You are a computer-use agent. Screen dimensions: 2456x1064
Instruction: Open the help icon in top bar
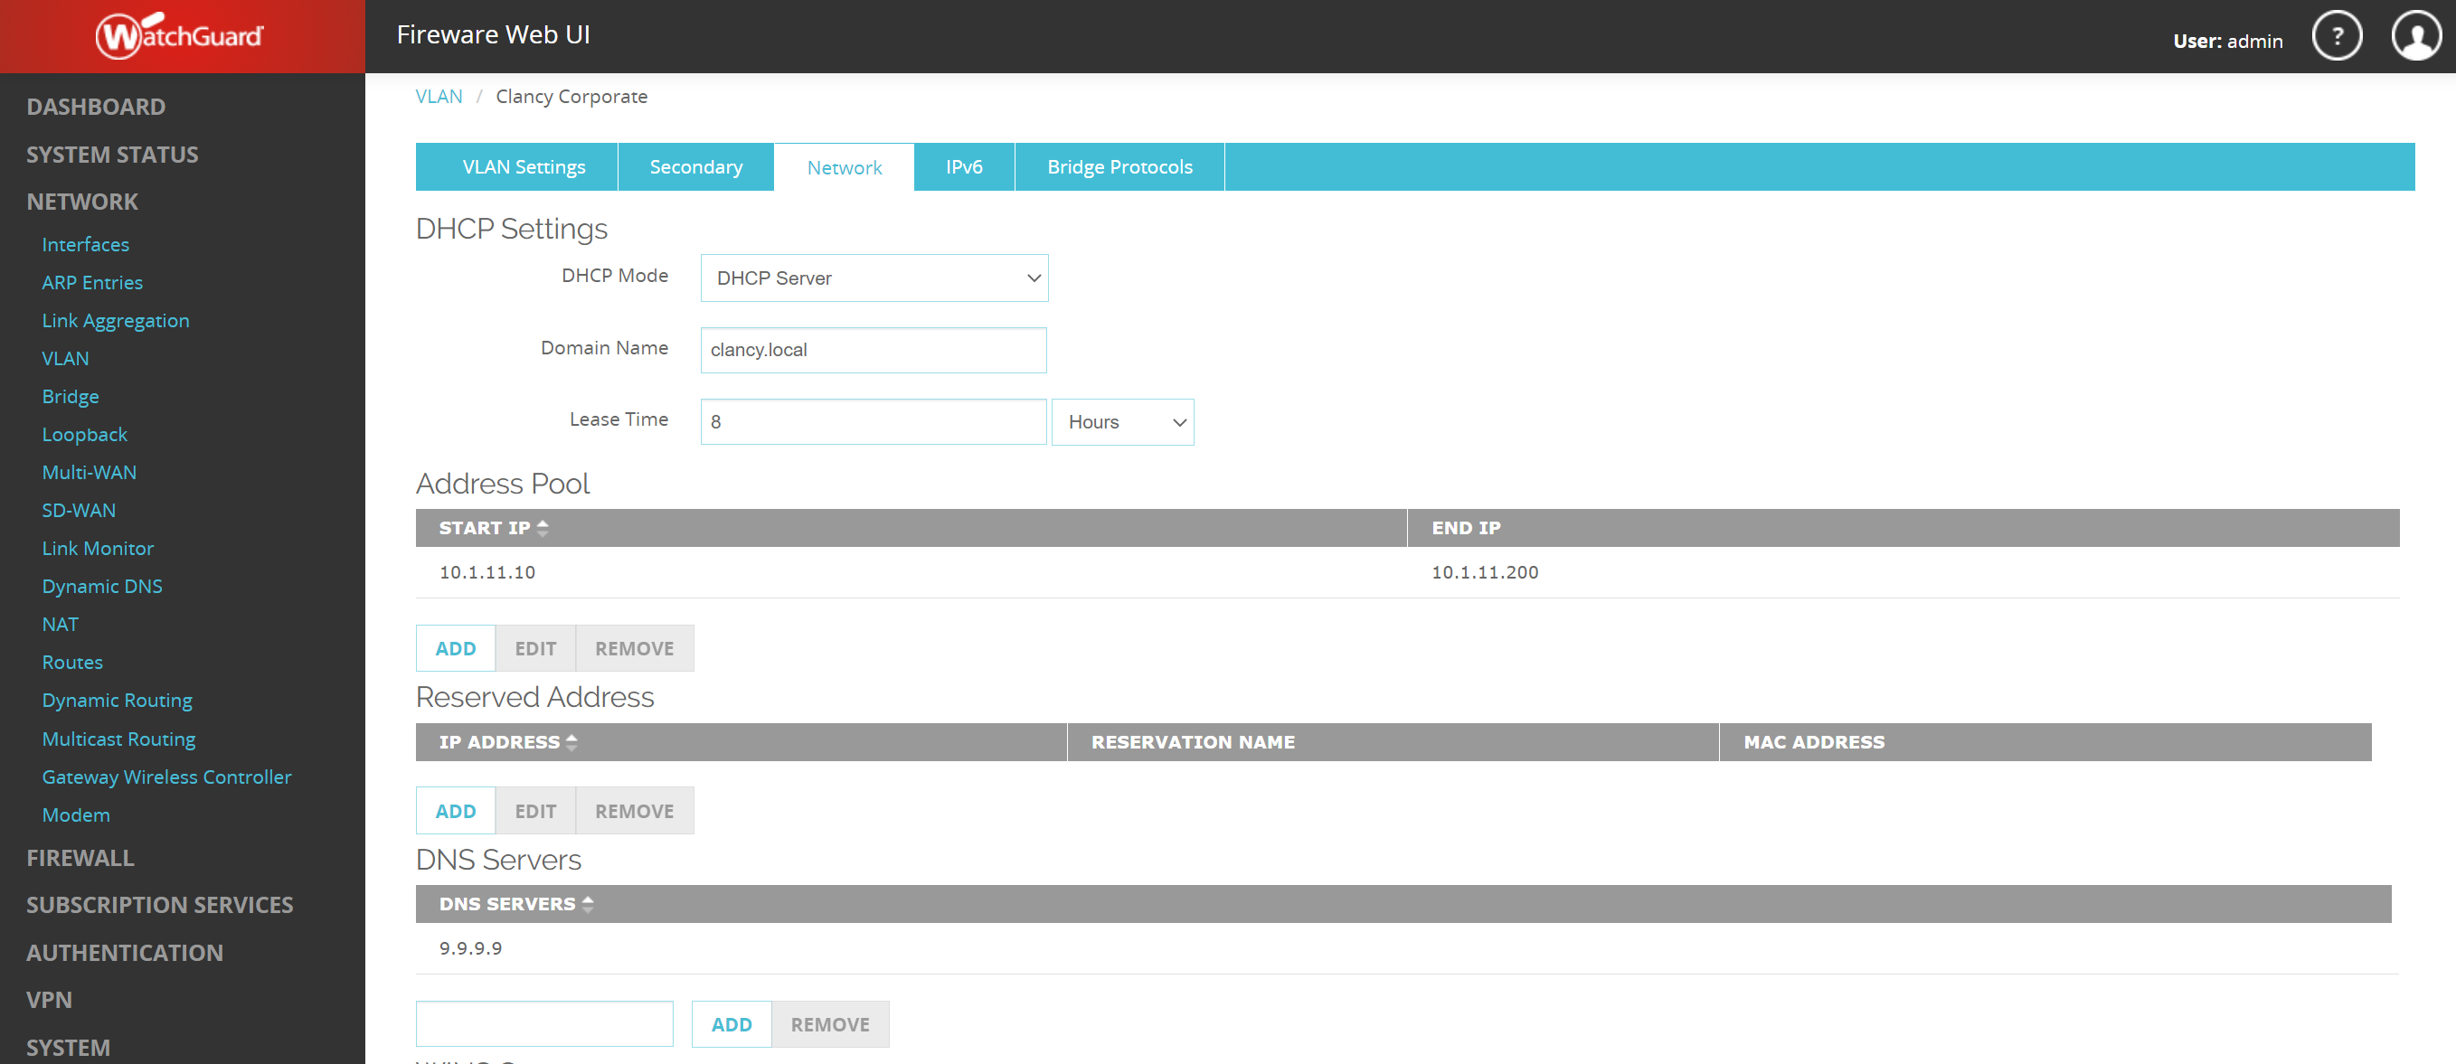point(2337,35)
